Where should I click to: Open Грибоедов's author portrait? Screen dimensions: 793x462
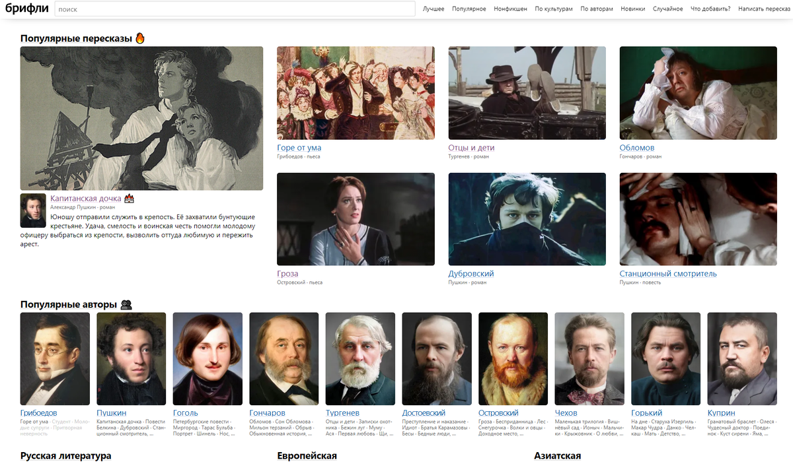point(55,358)
